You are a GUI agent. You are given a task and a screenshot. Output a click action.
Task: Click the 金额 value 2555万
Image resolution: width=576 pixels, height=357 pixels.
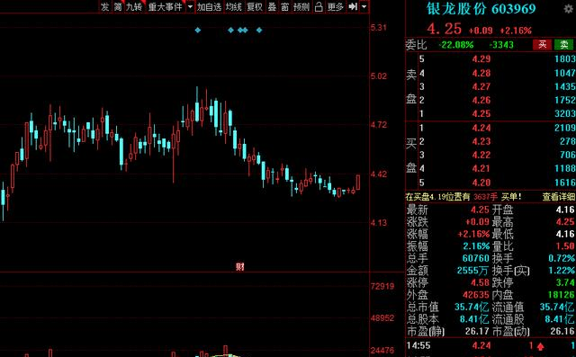(472, 271)
